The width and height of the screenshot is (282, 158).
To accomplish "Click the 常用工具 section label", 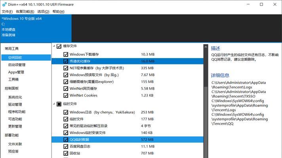I will coord(12,49).
